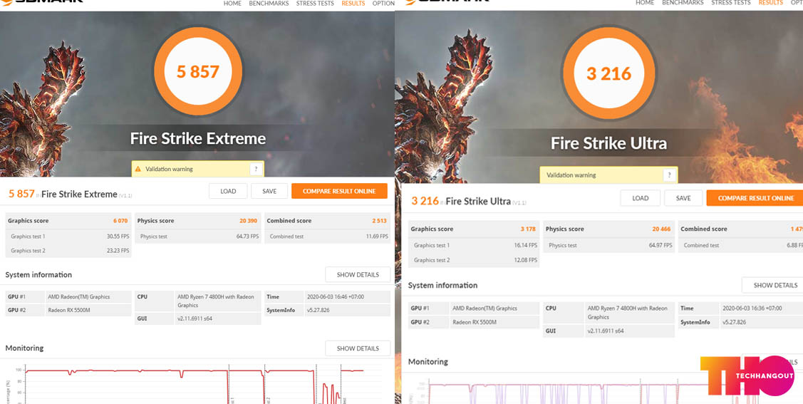This screenshot has width=803, height=404.
Task: Click the monitoring graph in Fire Strike Extreme window
Action: pos(195,383)
